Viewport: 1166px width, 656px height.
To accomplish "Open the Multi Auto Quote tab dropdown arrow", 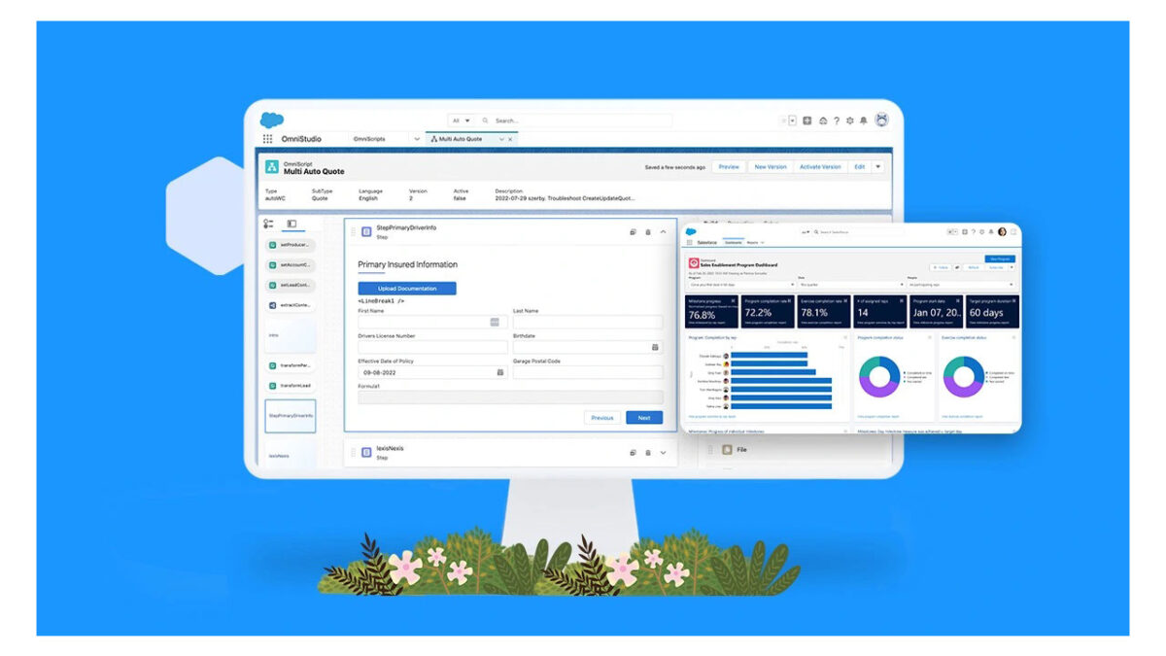I will (501, 139).
